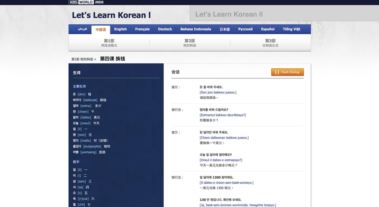
Task: Open the Русский language version
Action: tap(246, 29)
